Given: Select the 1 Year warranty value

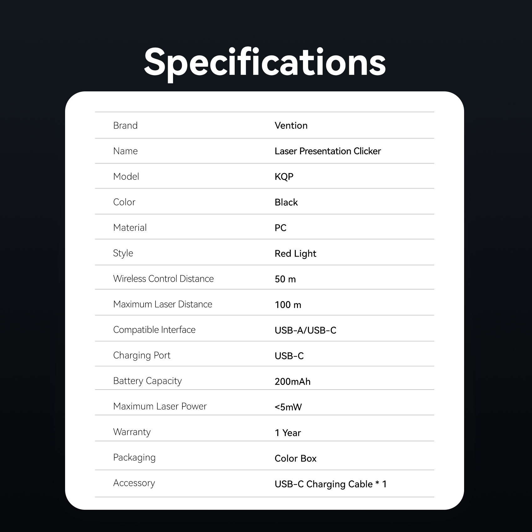Looking at the screenshot, I should coord(288,433).
